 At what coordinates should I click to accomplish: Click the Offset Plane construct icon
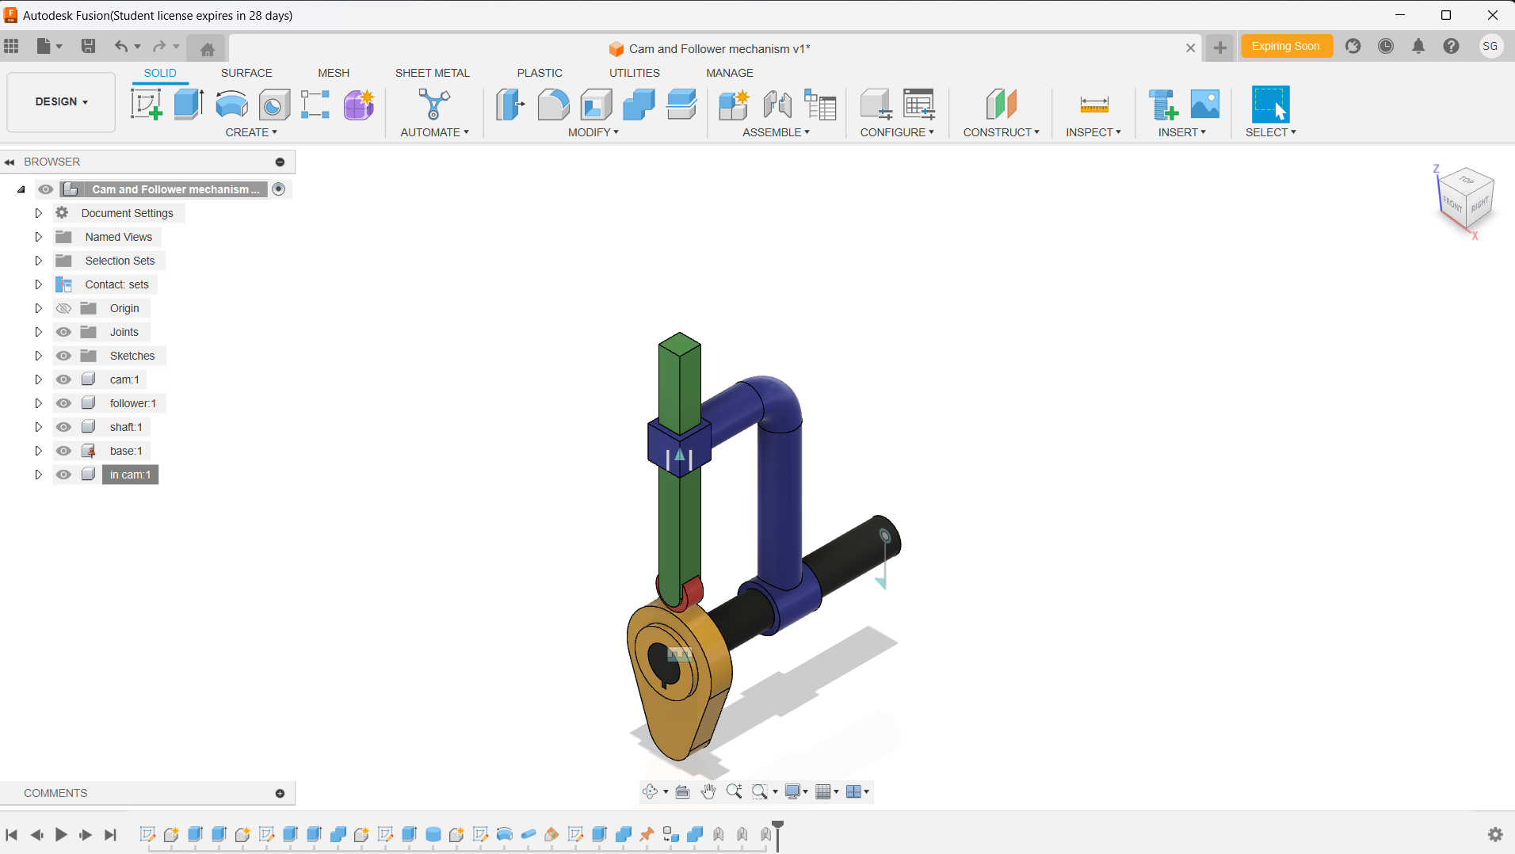pos(1002,104)
